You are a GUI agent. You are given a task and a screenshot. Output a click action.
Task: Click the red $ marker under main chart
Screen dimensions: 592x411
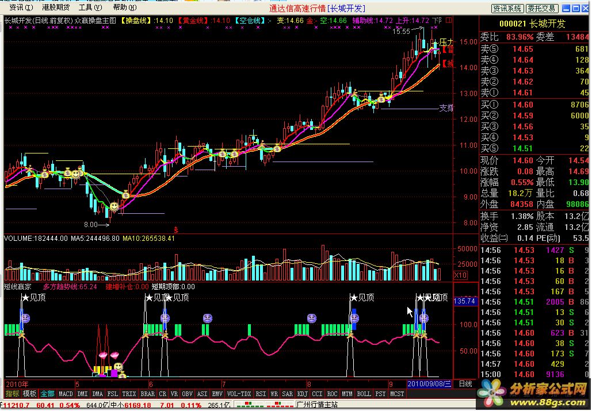pyautogui.click(x=175, y=229)
